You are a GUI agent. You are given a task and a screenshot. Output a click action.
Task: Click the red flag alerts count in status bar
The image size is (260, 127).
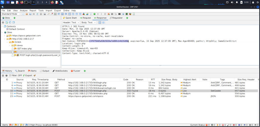pyautogui.click(x=11, y=125)
